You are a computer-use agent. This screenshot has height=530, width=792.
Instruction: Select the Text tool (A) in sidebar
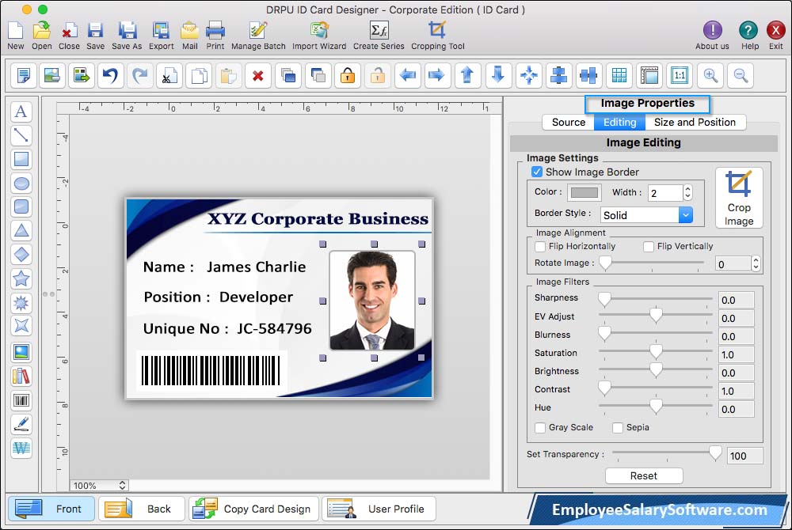(x=21, y=111)
